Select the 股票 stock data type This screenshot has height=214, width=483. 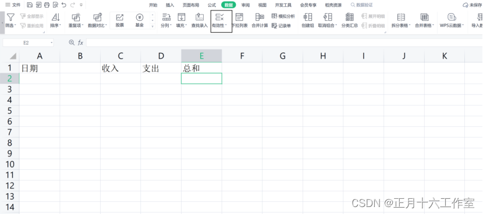click(120, 20)
